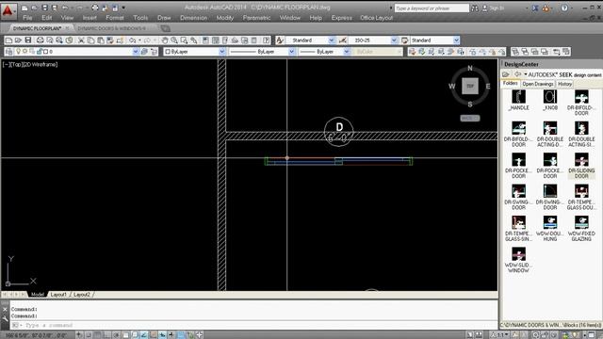Screen dimensions: 603x339
Task: Click the Undo arrow icon
Action: pos(132,40)
